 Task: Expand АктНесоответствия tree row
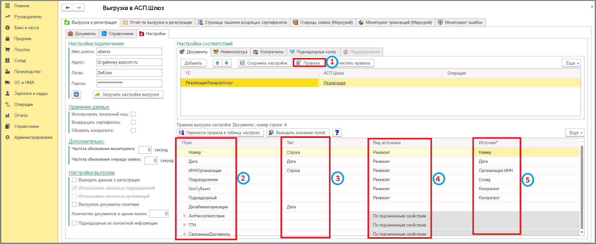click(x=184, y=216)
